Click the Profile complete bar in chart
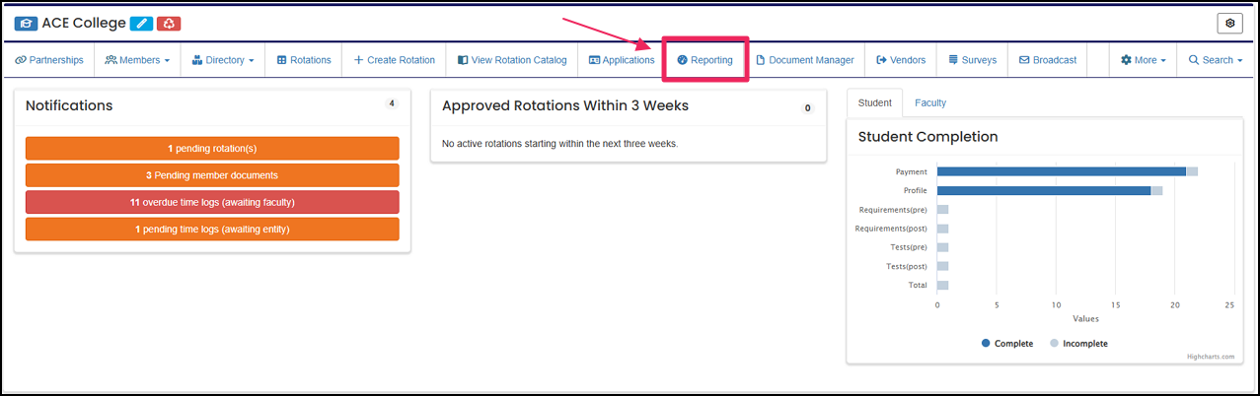Viewport: 1260px width, 396px height. pos(1044,190)
